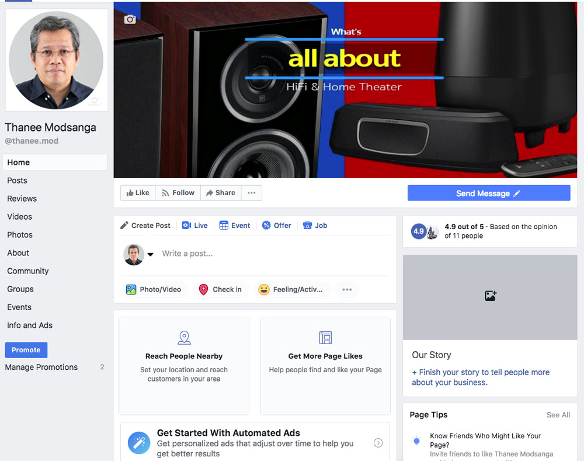This screenshot has height=461, width=584.
Task: Click the profile picture camera icon
Action: [x=94, y=100]
